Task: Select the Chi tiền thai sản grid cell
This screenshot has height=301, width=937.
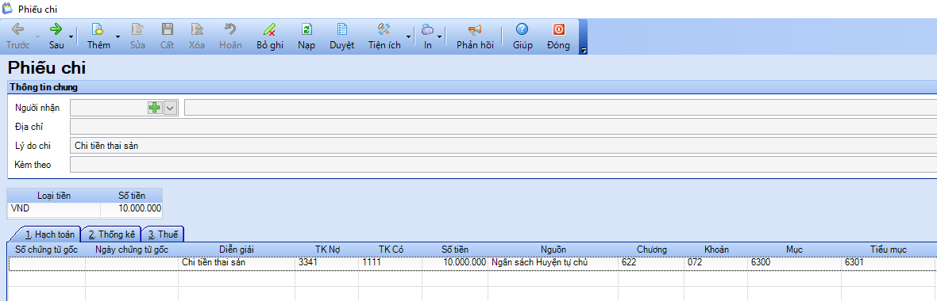Action: click(x=237, y=262)
